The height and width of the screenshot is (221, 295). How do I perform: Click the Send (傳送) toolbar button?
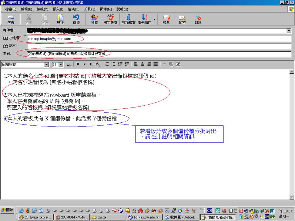click(11, 19)
